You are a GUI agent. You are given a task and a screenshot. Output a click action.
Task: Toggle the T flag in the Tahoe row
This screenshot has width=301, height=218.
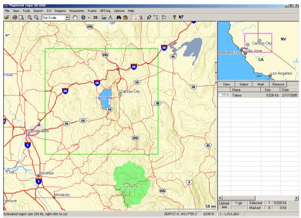224,96
